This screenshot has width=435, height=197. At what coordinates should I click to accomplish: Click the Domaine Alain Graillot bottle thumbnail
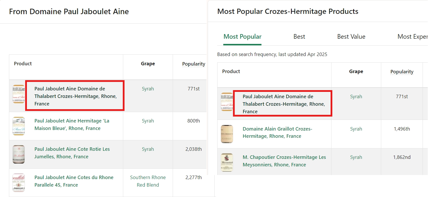pyautogui.click(x=227, y=134)
